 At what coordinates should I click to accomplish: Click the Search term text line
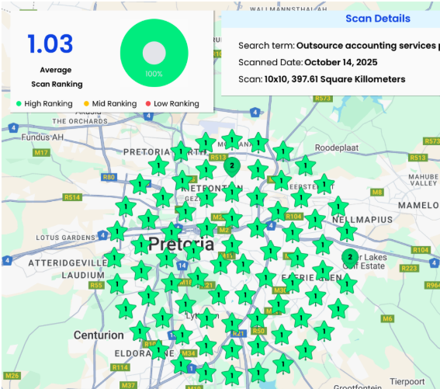click(339, 46)
